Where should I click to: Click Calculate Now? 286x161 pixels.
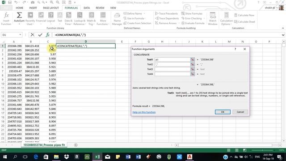point(244,15)
